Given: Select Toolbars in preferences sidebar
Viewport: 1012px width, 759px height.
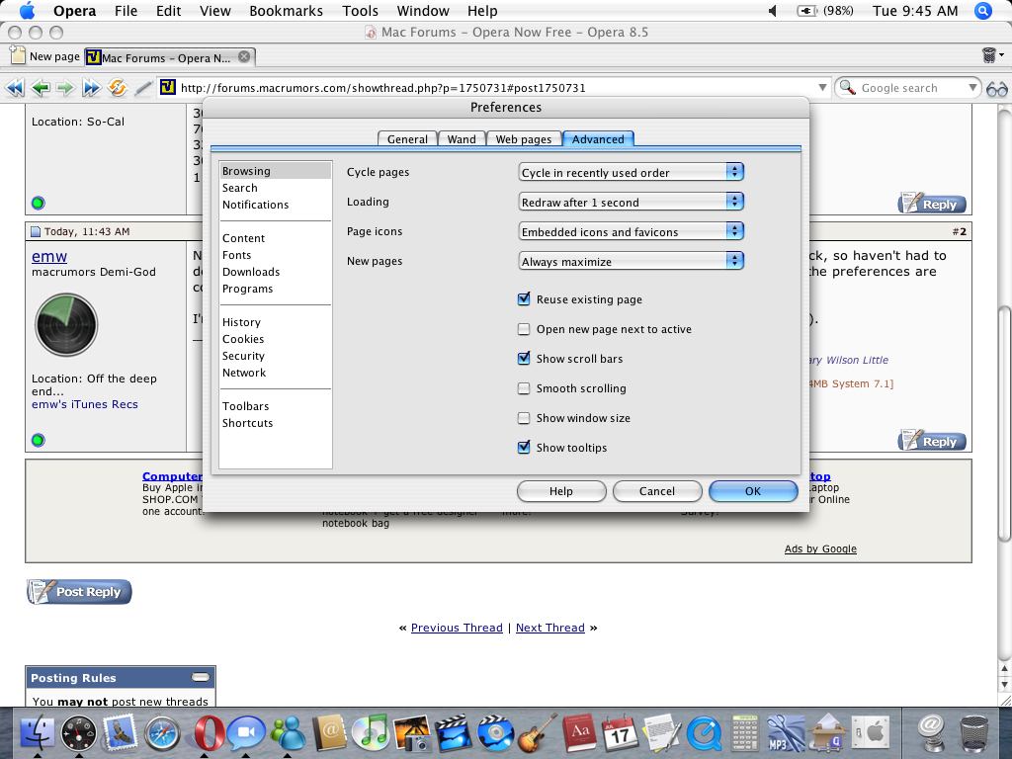Looking at the screenshot, I should [x=276, y=406].
